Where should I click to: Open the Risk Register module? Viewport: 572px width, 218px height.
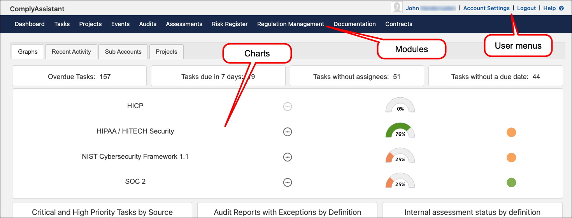click(x=230, y=24)
